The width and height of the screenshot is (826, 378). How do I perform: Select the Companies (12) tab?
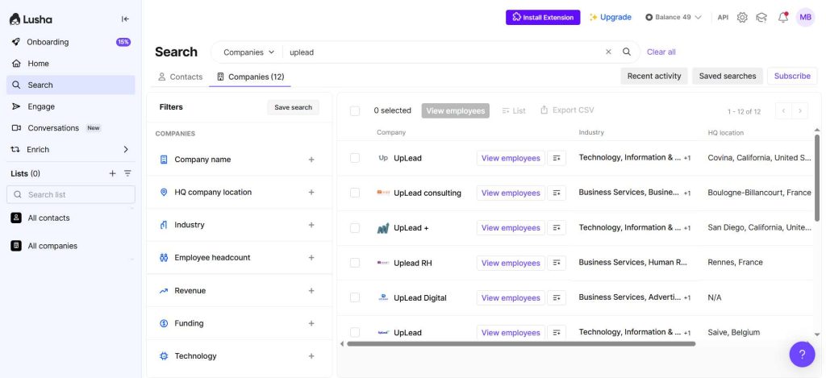[x=250, y=77]
